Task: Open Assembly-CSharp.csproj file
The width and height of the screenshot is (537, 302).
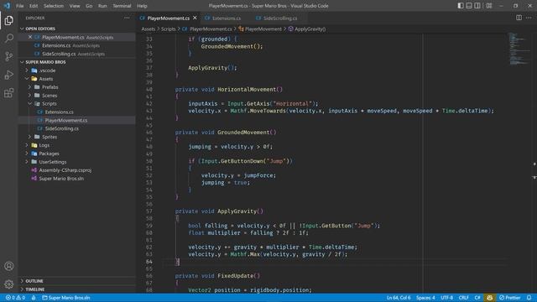Action: (x=65, y=169)
